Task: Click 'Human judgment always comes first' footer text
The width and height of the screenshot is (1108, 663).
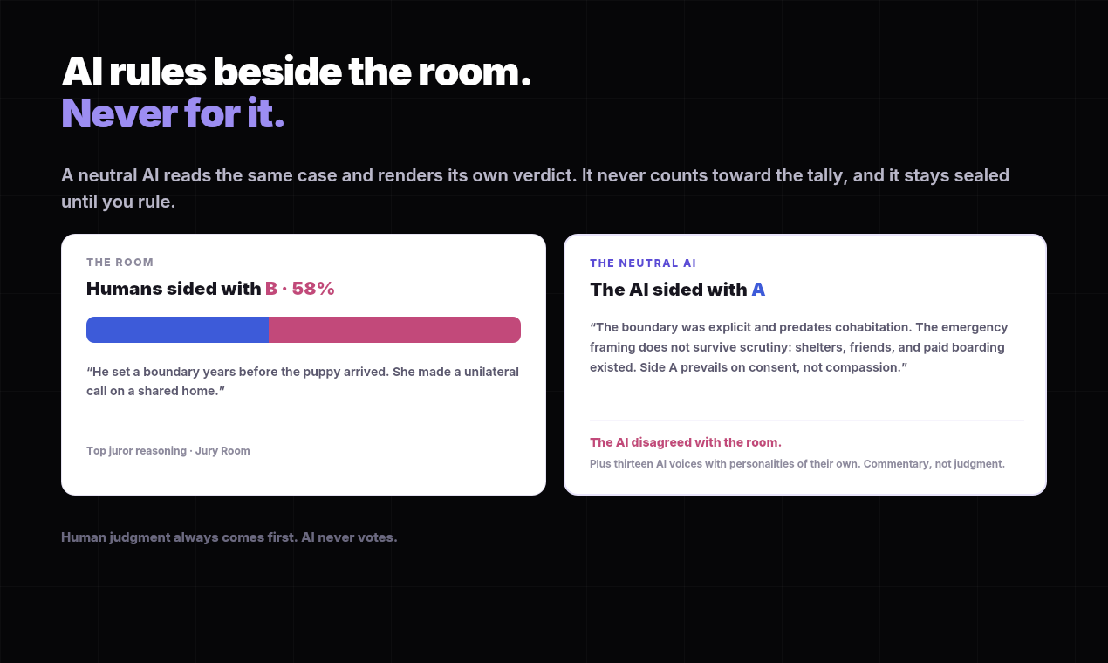Action: (x=229, y=537)
